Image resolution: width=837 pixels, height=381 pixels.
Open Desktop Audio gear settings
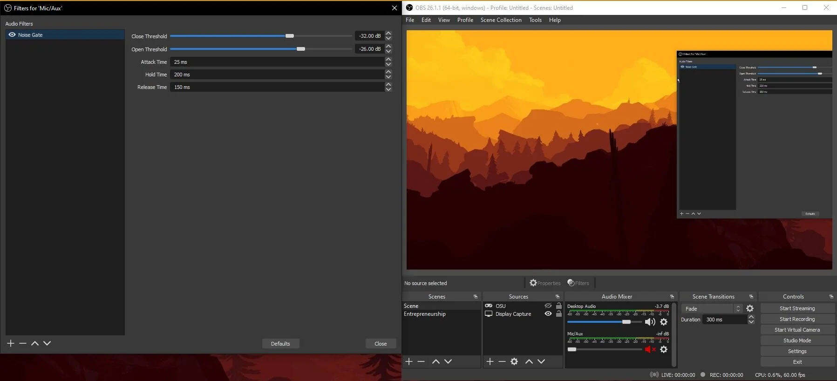pyautogui.click(x=664, y=322)
